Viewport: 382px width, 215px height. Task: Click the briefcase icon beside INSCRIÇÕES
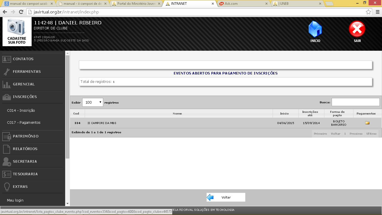6,97
